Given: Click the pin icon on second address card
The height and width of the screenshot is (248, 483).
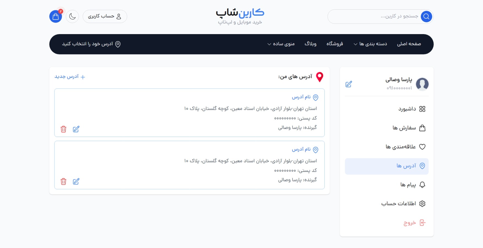Looking at the screenshot, I should point(316,150).
